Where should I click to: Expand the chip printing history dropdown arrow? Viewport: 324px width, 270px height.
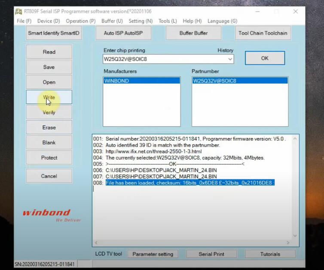pos(230,59)
